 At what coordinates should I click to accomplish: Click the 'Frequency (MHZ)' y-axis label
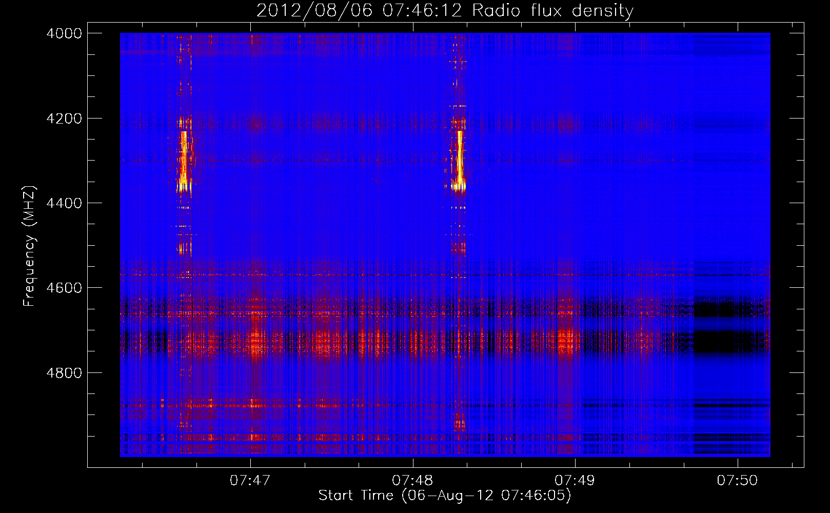(x=30, y=246)
